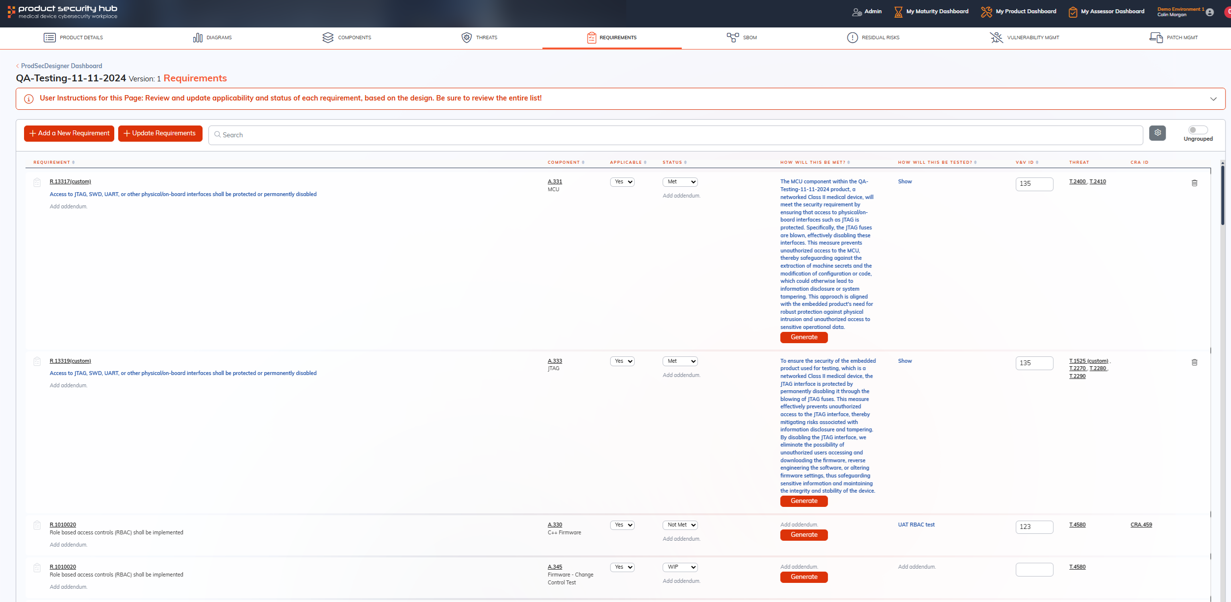Open the Applicable dropdown for R.13317

pyautogui.click(x=622, y=181)
